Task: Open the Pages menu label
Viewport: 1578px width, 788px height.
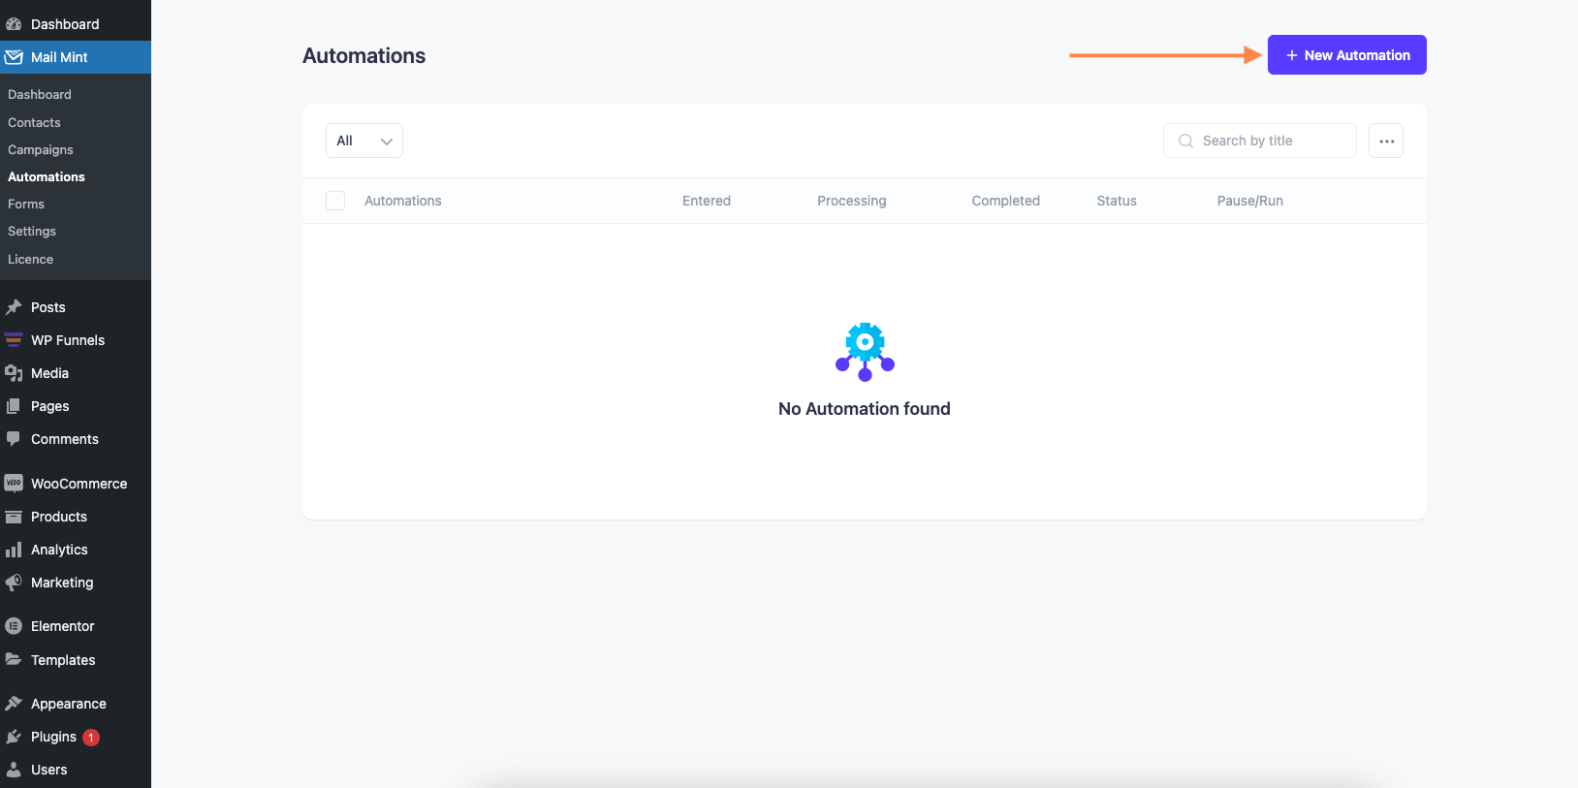Action: click(50, 406)
